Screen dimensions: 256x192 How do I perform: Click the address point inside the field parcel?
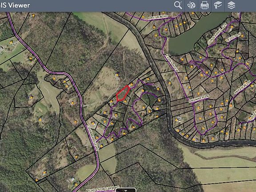point(117,75)
